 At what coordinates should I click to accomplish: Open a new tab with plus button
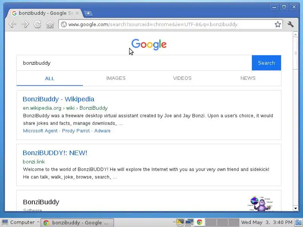pyautogui.click(x=88, y=13)
